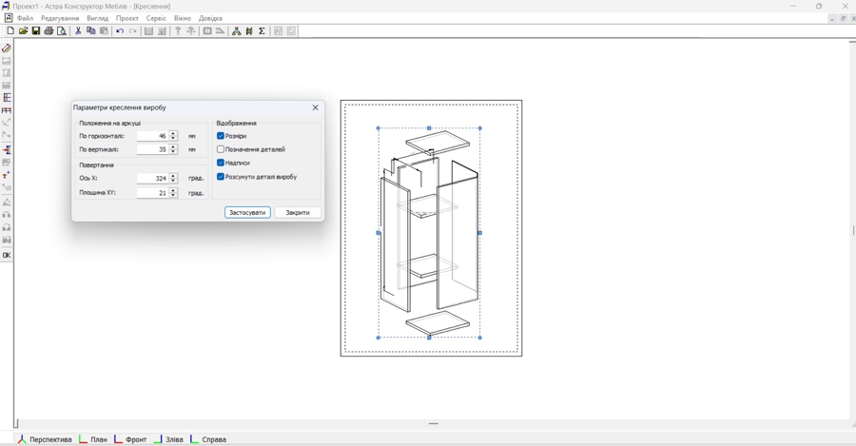The height and width of the screenshot is (446, 856).
Task: Open the Проект menu
Action: point(127,18)
